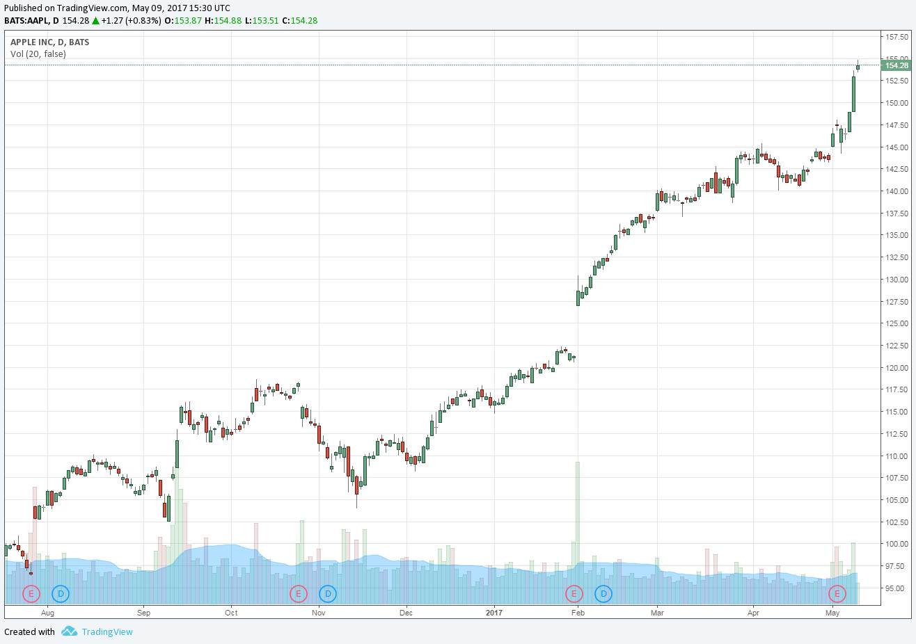Click the Oct label on time axis
Viewport: 916px width, 644px height.
tap(231, 613)
